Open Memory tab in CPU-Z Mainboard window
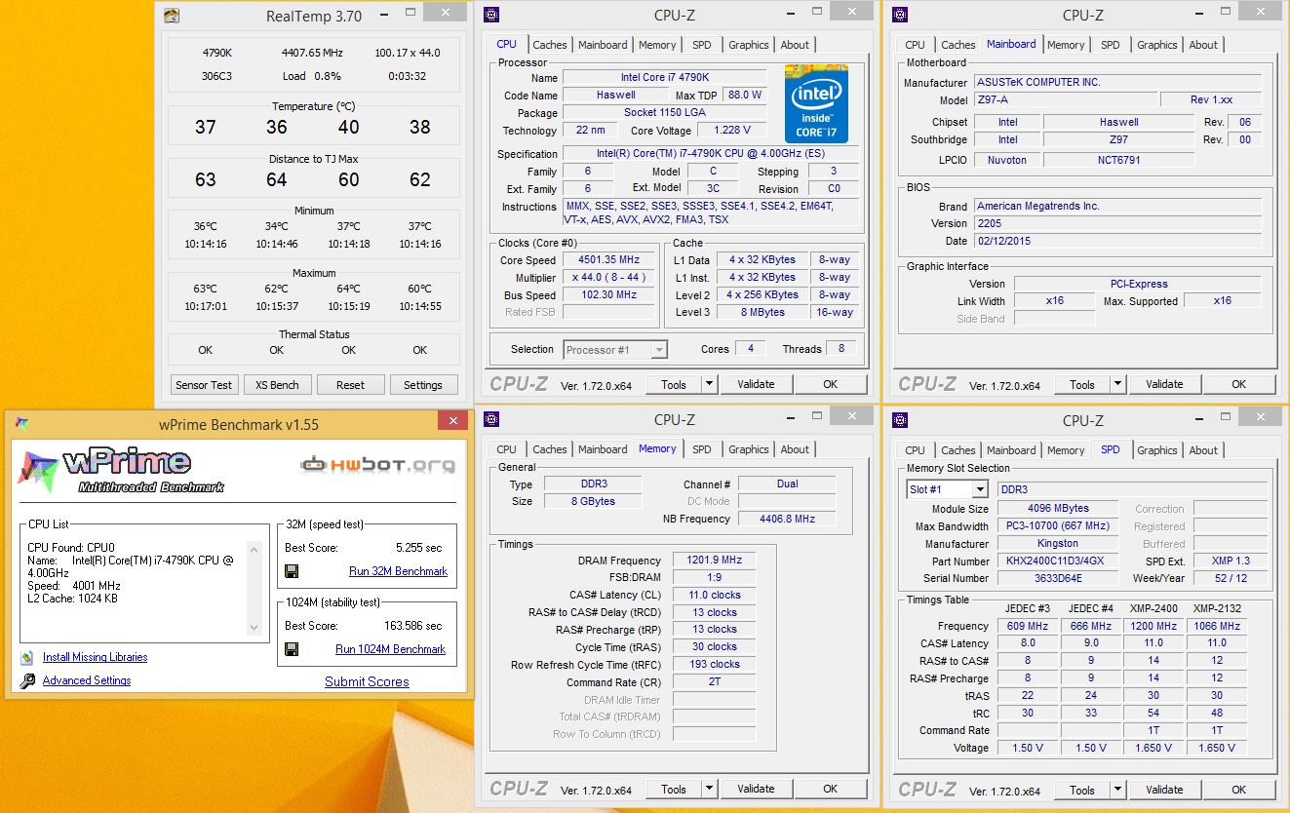 pos(1066,45)
